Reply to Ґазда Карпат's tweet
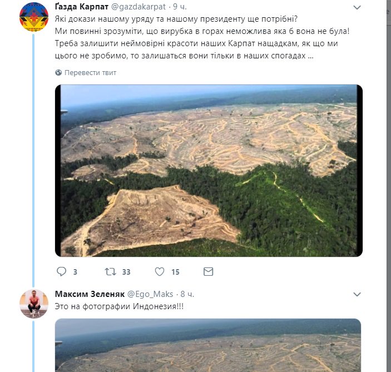The width and height of the screenshot is (391, 372). [x=62, y=272]
